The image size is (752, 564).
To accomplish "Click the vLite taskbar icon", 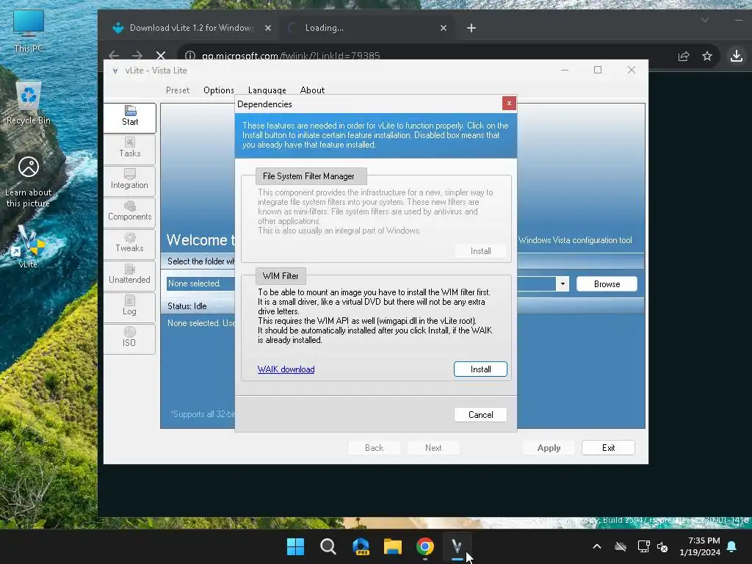I will pyautogui.click(x=457, y=546).
